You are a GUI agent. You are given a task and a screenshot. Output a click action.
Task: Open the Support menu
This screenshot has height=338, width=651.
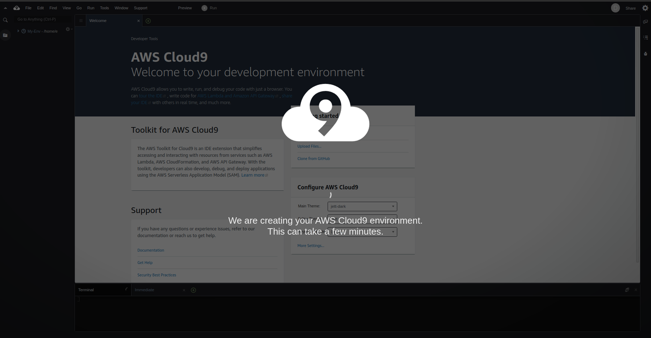[x=141, y=8]
